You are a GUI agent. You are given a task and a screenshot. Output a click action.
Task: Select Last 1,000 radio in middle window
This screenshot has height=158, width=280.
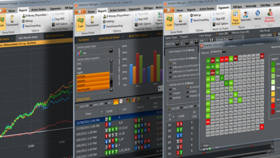pyautogui.click(x=91, y=105)
